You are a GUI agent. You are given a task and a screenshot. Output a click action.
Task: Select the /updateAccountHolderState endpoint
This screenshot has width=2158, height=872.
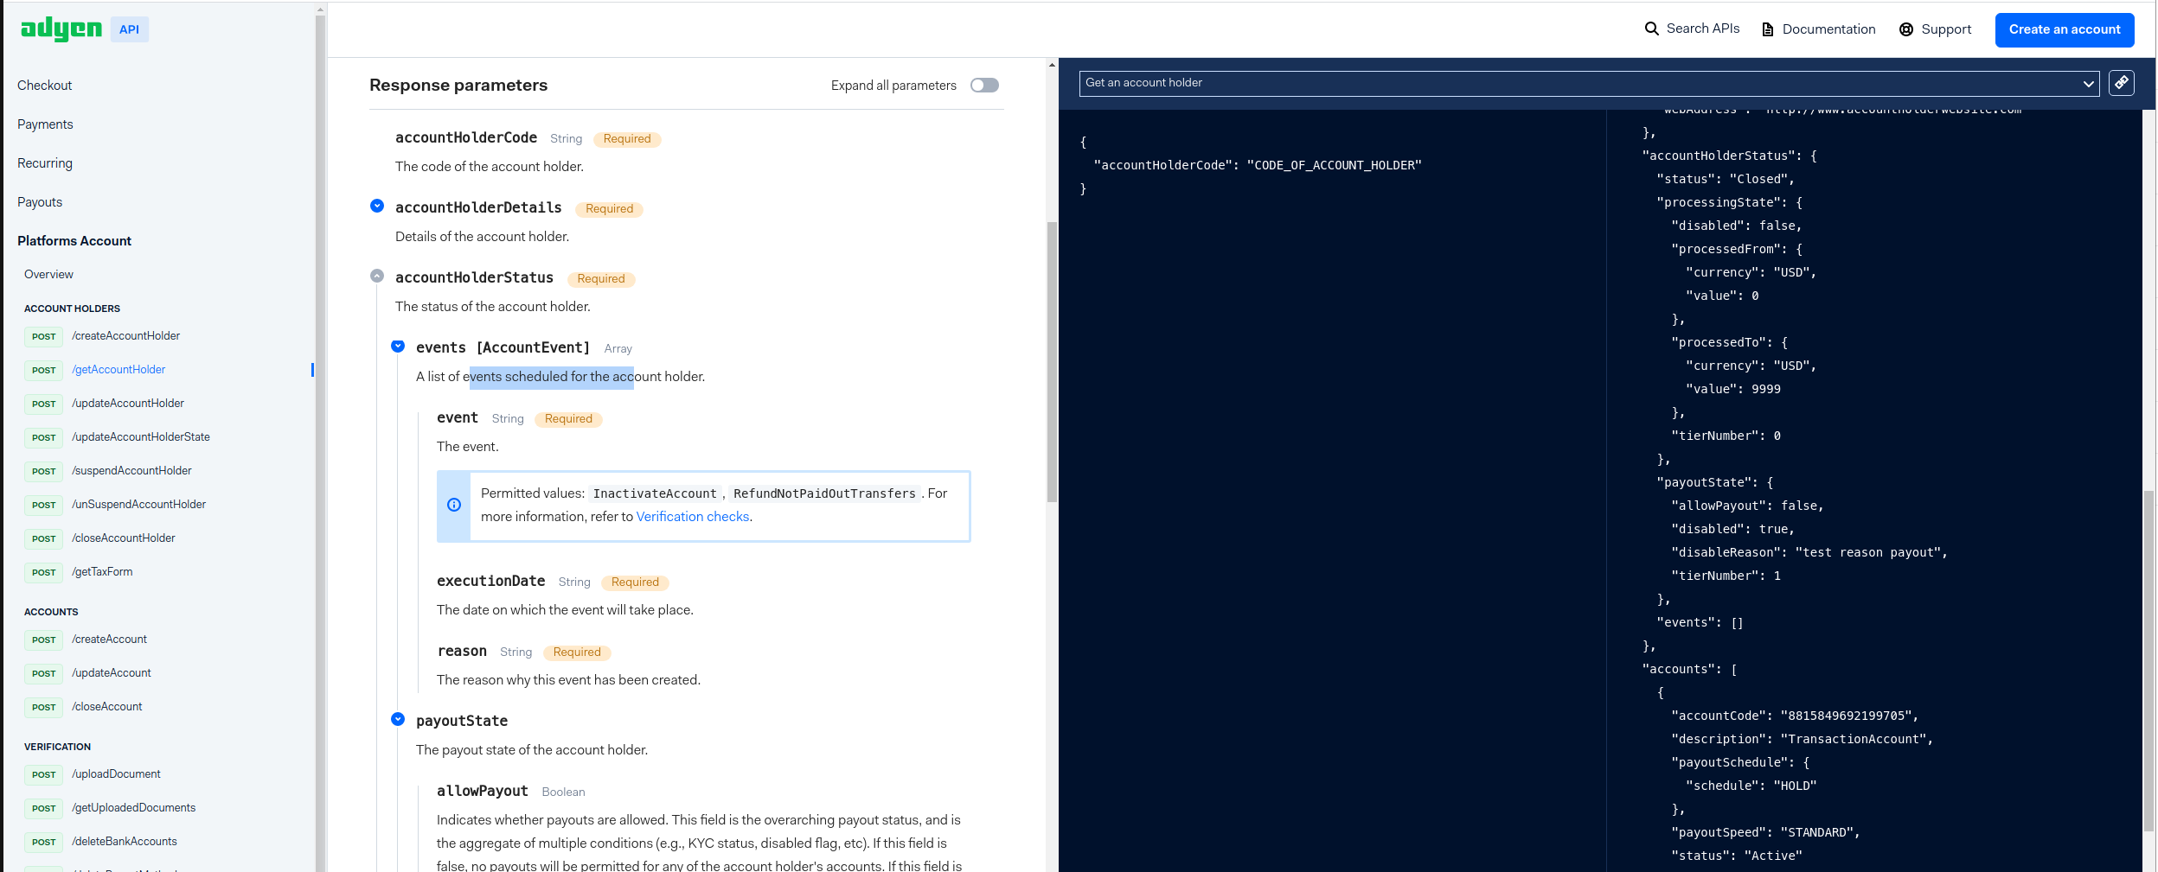pos(140,436)
